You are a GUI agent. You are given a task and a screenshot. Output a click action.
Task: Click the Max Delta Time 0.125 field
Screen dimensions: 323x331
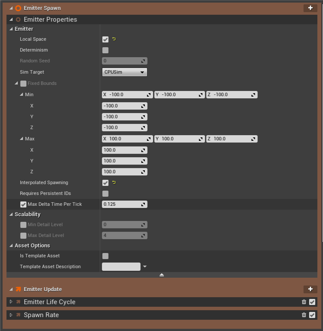(x=125, y=204)
